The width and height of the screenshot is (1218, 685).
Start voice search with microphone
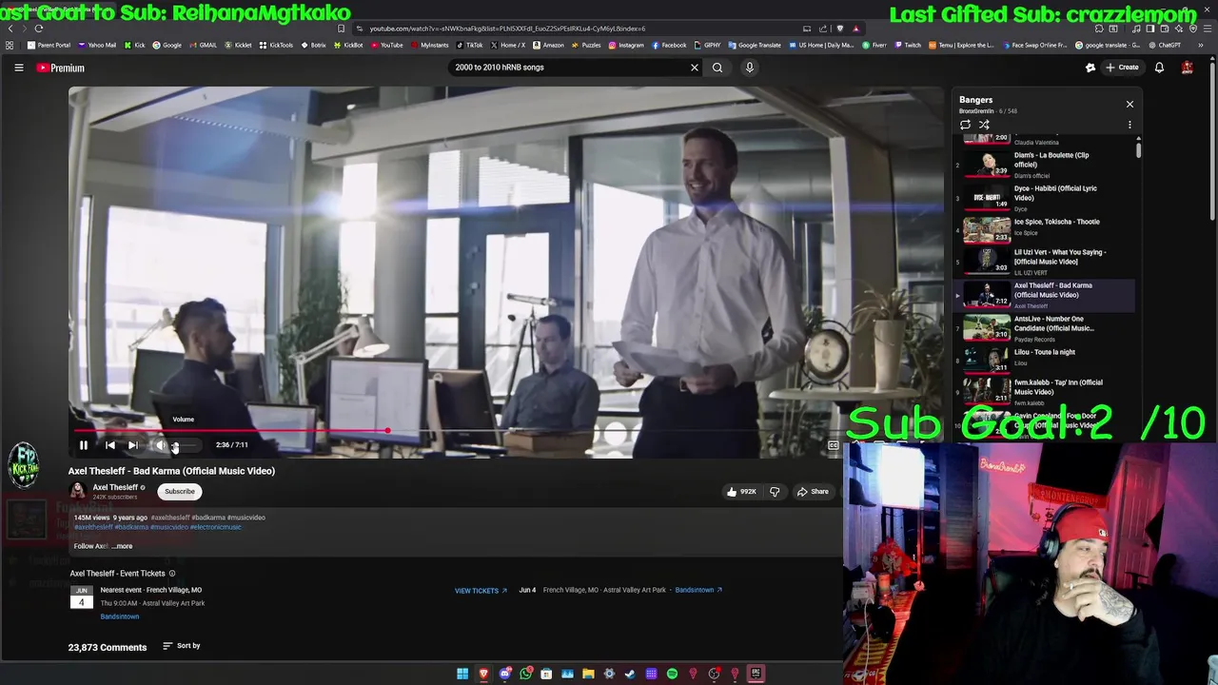tap(750, 68)
